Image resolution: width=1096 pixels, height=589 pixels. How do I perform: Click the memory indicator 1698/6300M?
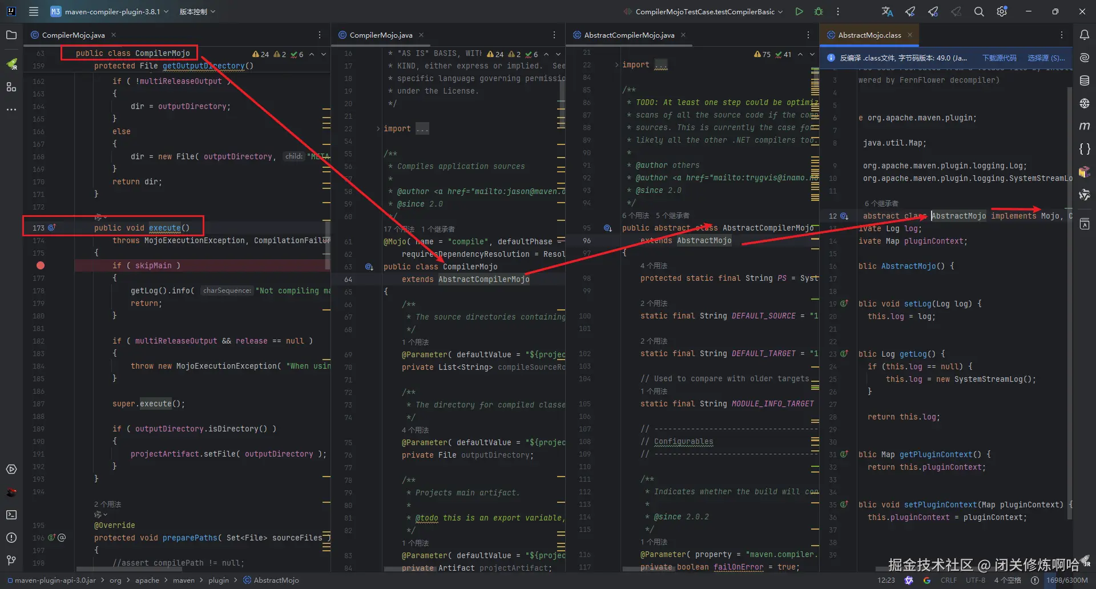(1067, 580)
